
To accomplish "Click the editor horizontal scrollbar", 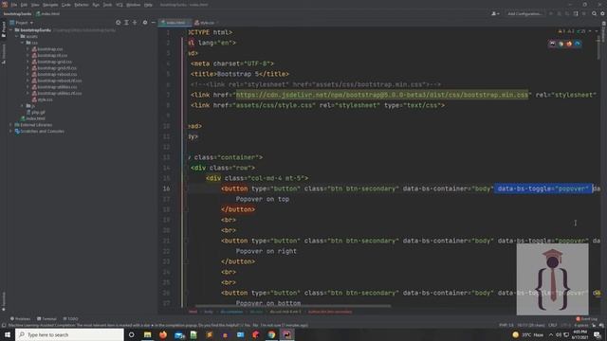I will 293,306.
